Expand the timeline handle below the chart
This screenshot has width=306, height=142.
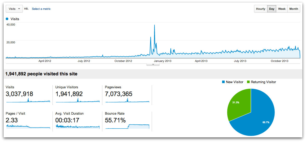153,64
